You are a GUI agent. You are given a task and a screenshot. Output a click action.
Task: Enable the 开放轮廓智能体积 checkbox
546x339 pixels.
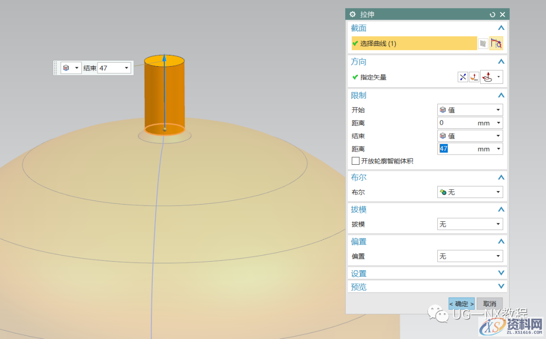pos(354,161)
